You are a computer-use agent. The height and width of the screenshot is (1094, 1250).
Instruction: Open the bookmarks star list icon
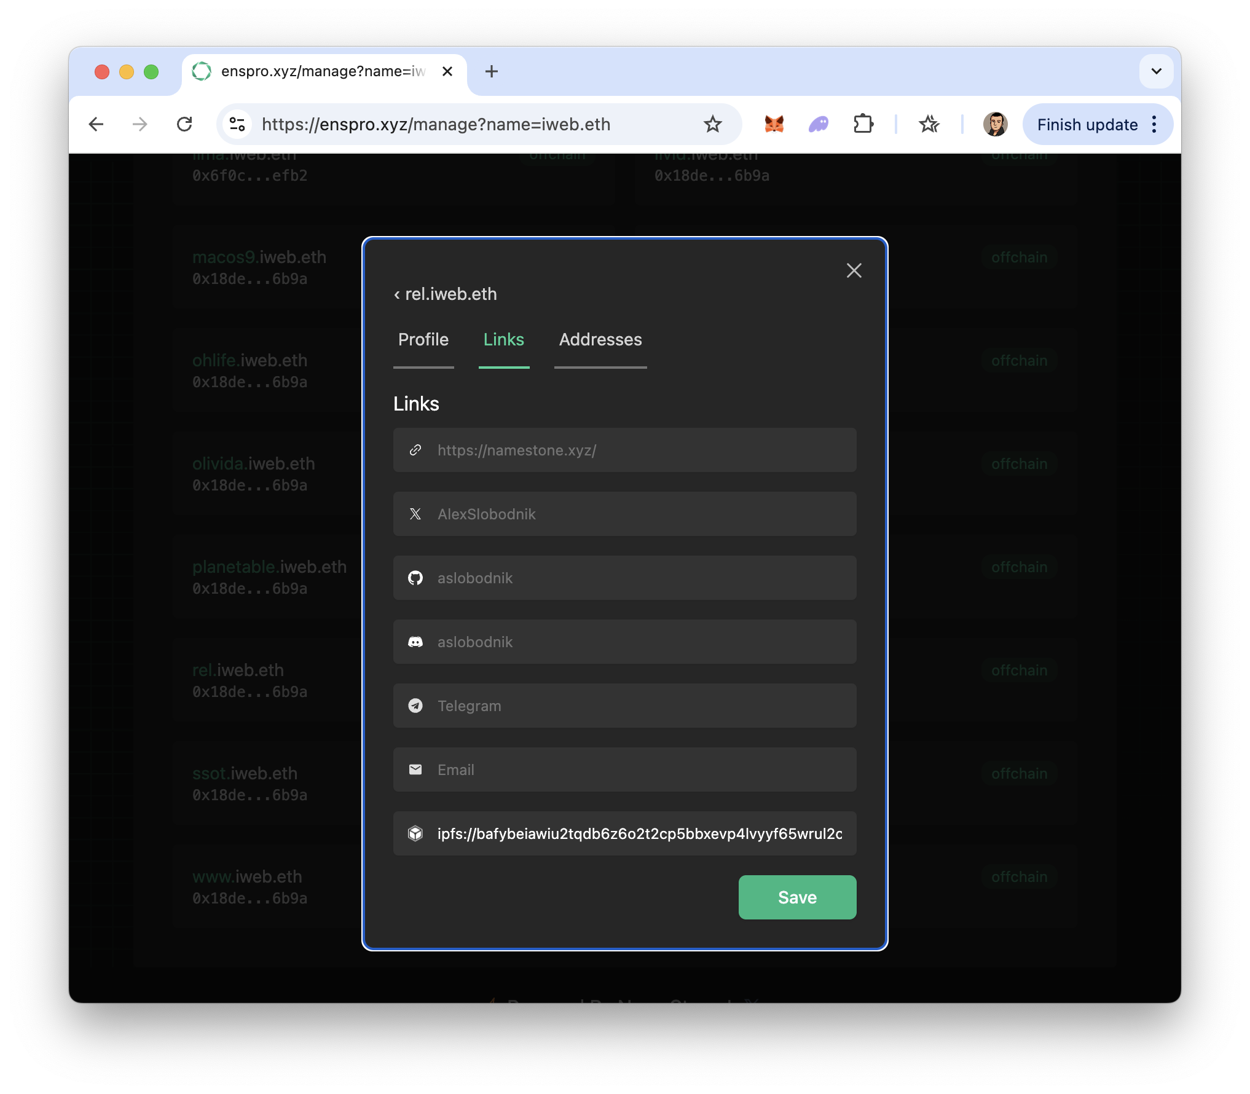[x=929, y=124]
